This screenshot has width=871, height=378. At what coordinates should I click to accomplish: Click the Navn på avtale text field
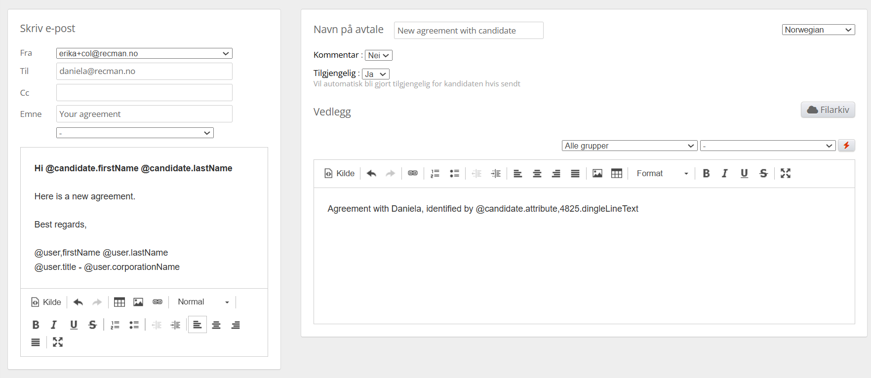(468, 31)
